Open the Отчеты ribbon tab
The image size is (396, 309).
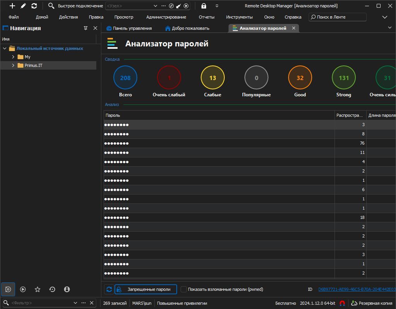(x=207, y=17)
